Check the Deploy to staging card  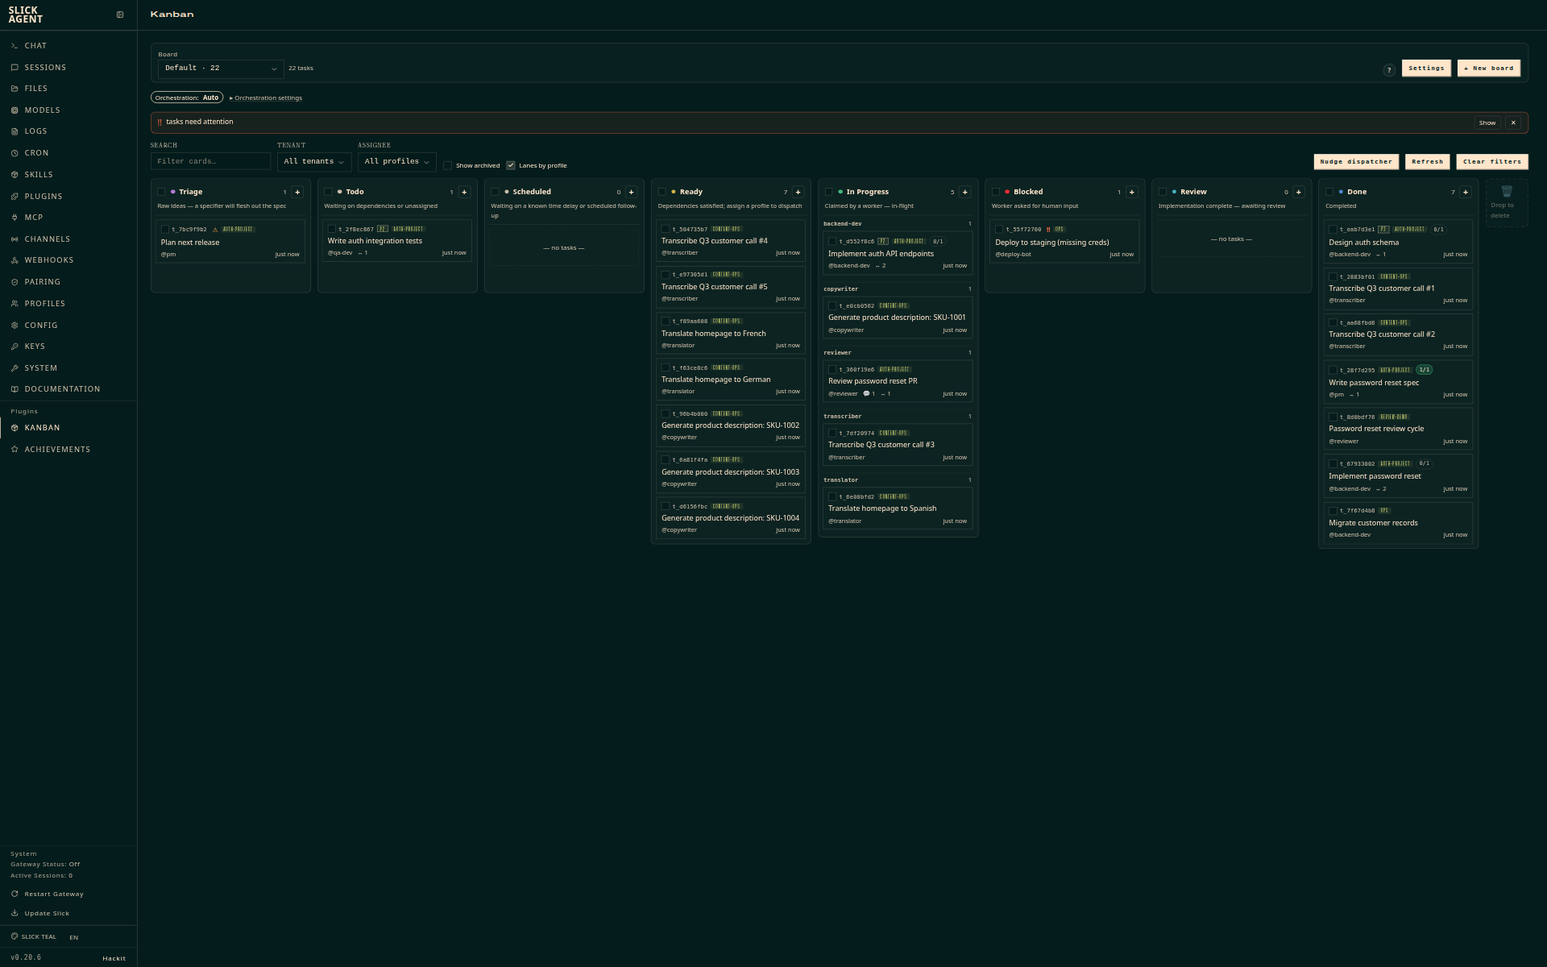[x=999, y=230]
